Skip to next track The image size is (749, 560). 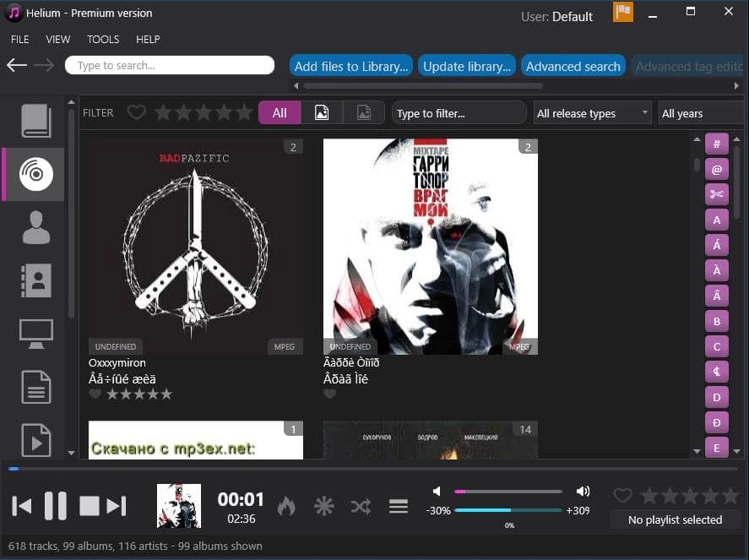pyautogui.click(x=116, y=506)
